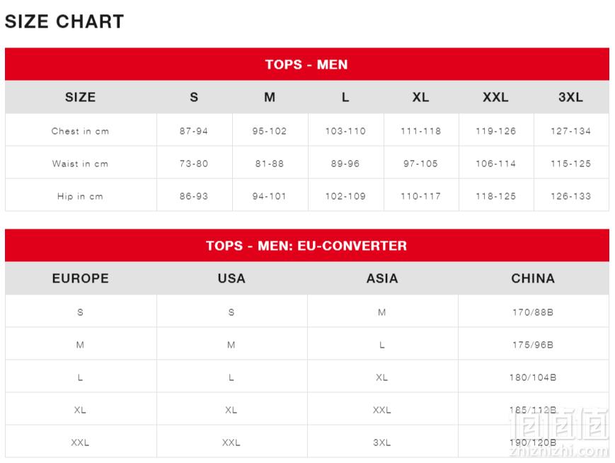
Task: Click the EUROPE column header
Action: 81,278
